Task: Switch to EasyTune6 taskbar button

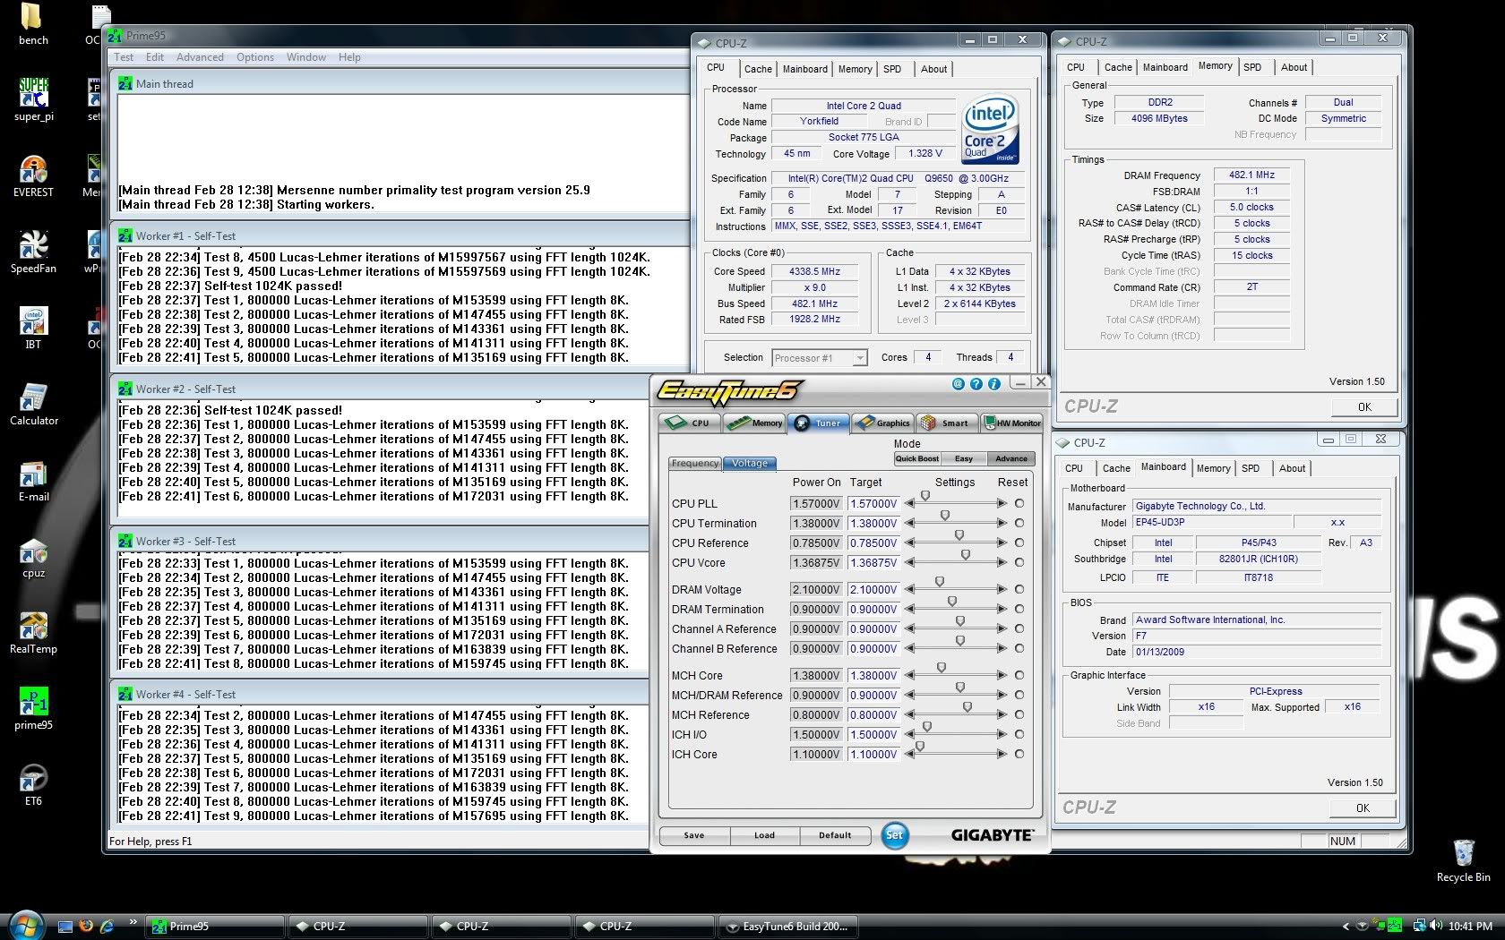Action: pyautogui.click(x=788, y=927)
